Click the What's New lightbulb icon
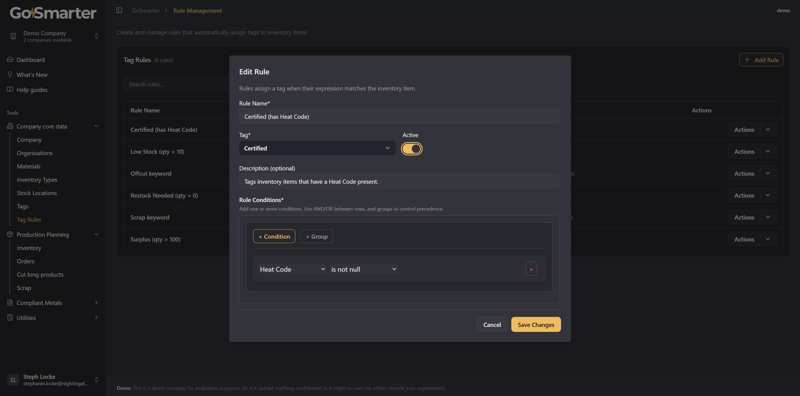The image size is (800, 396). [x=10, y=74]
